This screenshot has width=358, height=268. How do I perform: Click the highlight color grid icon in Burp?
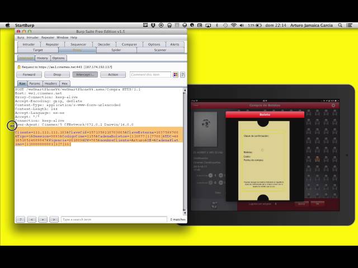point(176,75)
